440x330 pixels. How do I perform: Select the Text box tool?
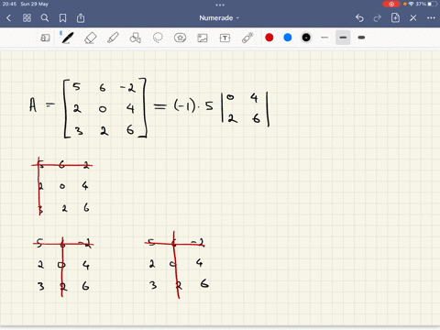click(225, 38)
